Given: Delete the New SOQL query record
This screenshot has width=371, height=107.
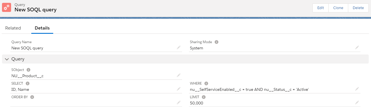Looking at the screenshot, I should pyautogui.click(x=358, y=8).
